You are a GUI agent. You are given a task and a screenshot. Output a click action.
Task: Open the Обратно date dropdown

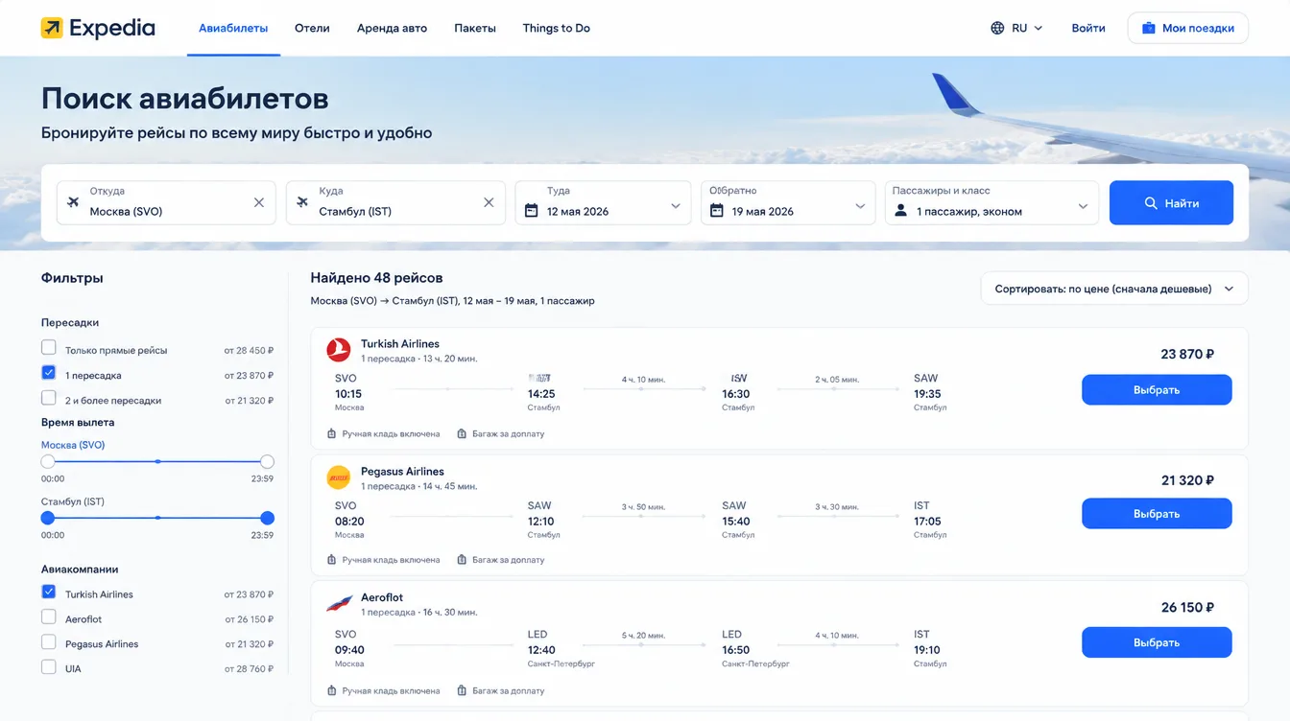(x=788, y=202)
